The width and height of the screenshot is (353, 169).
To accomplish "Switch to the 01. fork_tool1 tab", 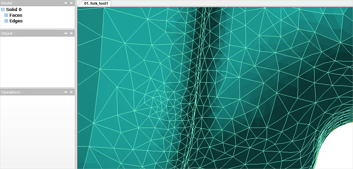I will click(x=96, y=3).
